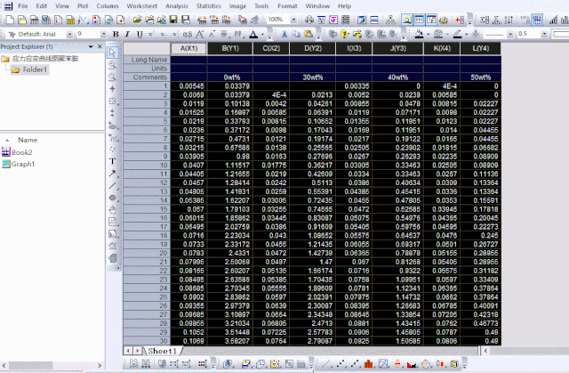This screenshot has width=569, height=373.
Task: Select the Arrow drawing tool
Action: click(x=113, y=174)
